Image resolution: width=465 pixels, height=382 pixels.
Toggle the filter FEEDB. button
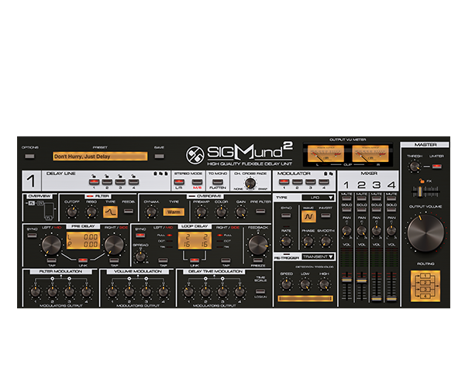129,212
